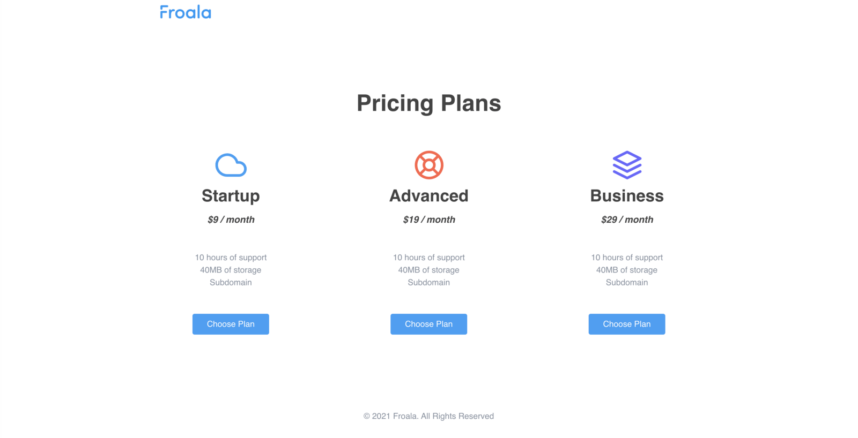Select the Pricing Plans heading

click(429, 103)
